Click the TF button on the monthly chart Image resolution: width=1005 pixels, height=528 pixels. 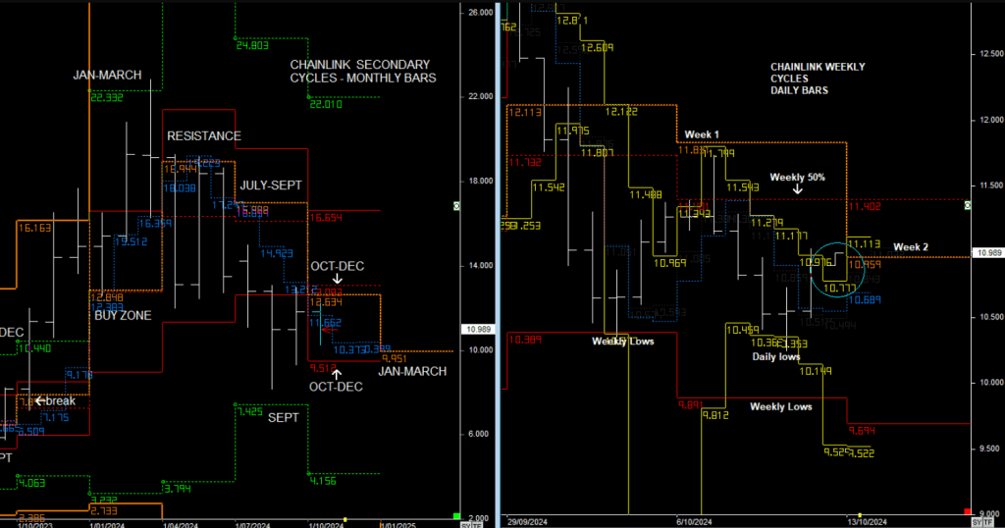(477, 525)
